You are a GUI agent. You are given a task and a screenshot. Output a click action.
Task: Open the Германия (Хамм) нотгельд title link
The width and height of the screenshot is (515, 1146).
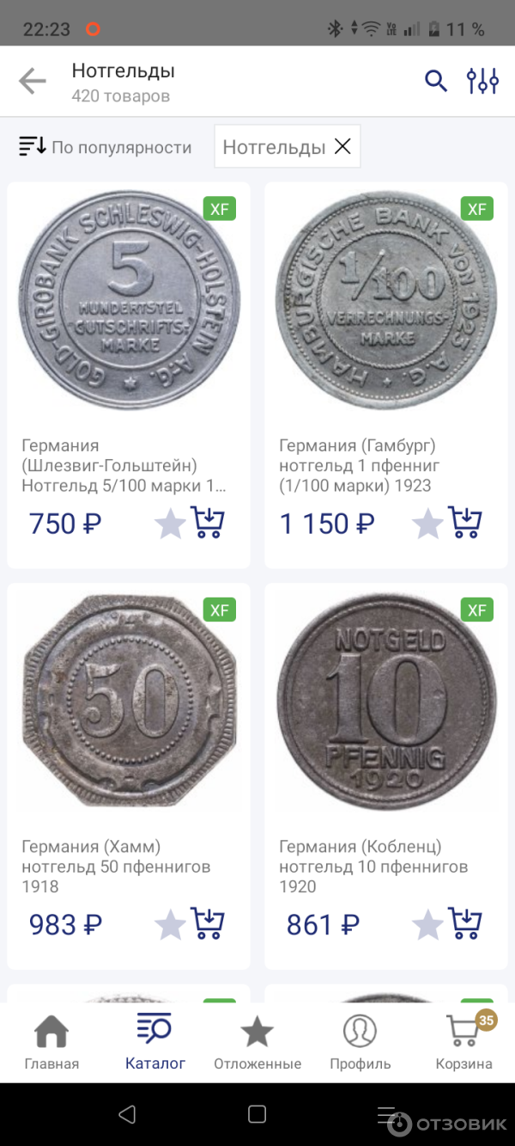[x=116, y=867]
